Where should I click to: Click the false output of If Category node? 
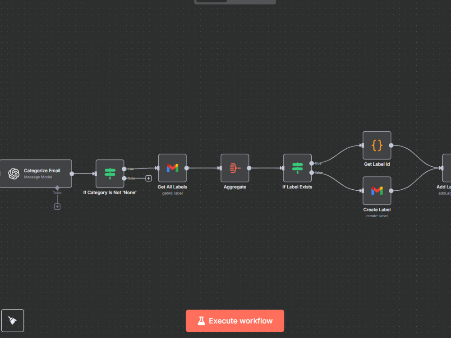point(124,178)
